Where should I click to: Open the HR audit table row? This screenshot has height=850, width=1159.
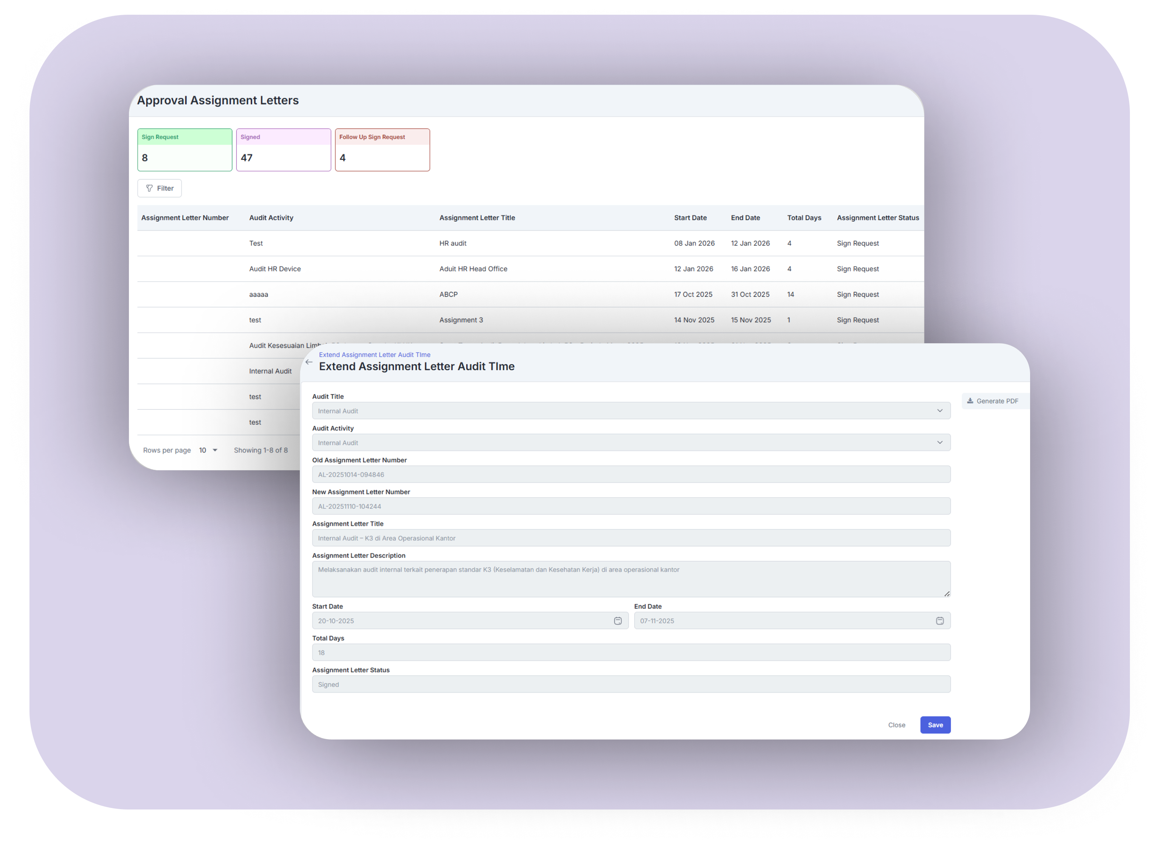453,243
